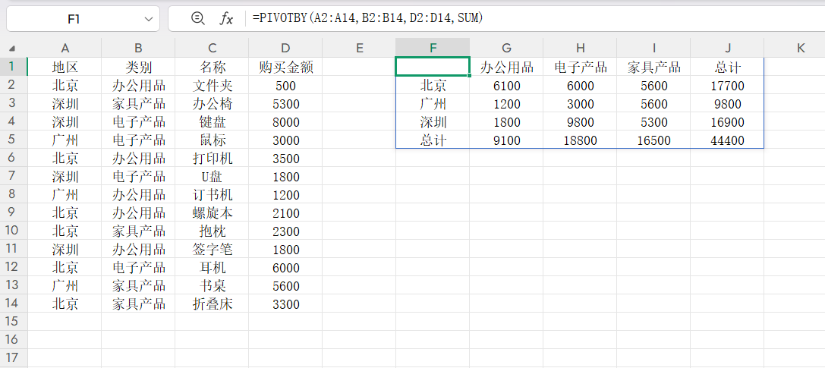
Task: Click the 购买金额 header cell
Action: [x=285, y=68]
